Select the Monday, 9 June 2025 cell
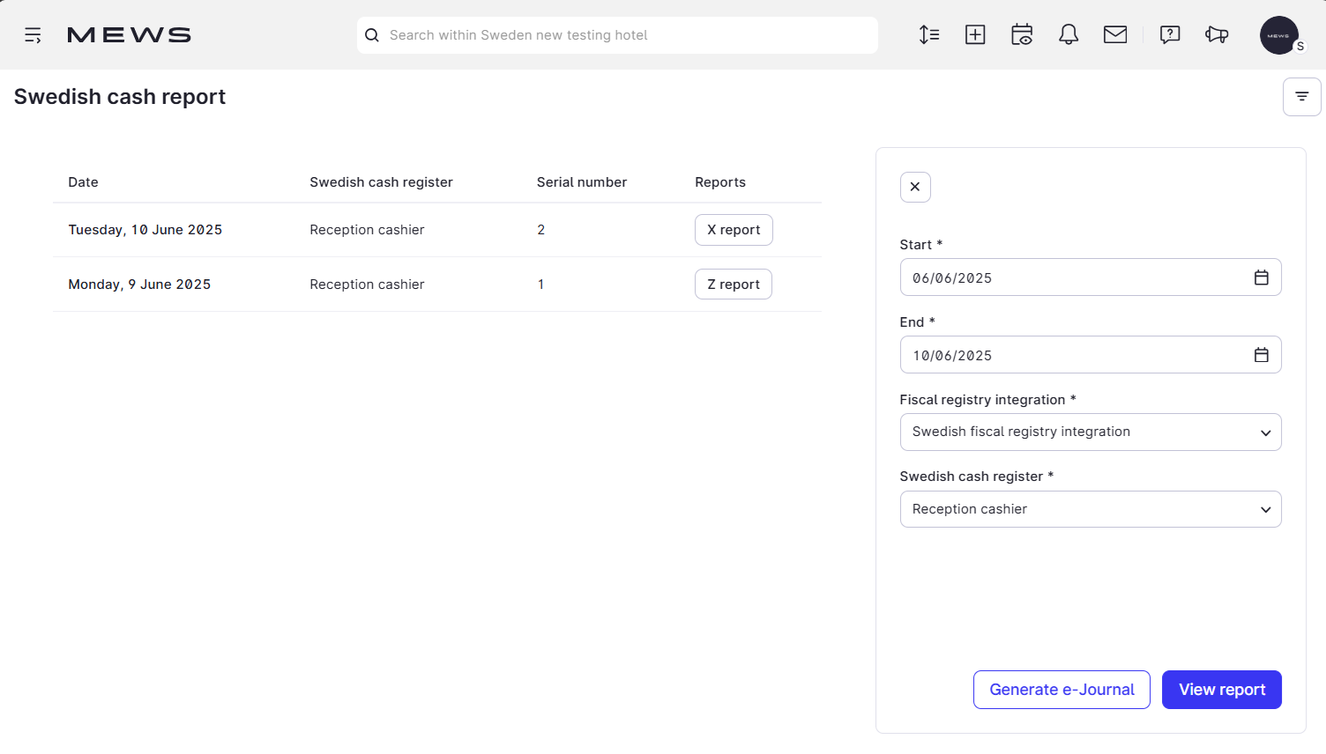The image size is (1326, 754). (139, 285)
